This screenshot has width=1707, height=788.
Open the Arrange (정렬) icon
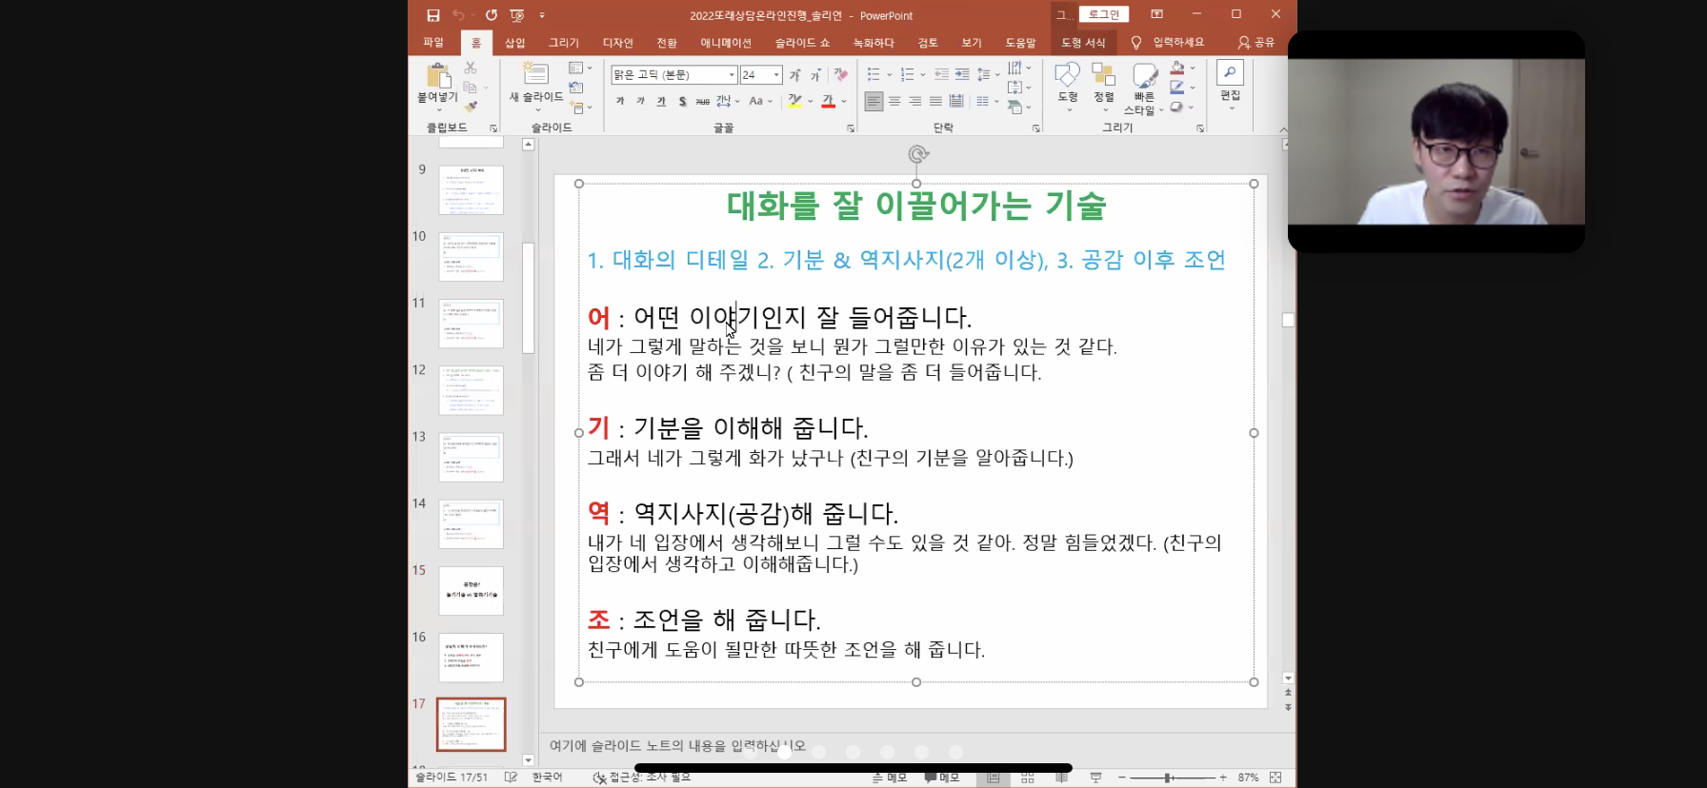pyautogui.click(x=1103, y=76)
